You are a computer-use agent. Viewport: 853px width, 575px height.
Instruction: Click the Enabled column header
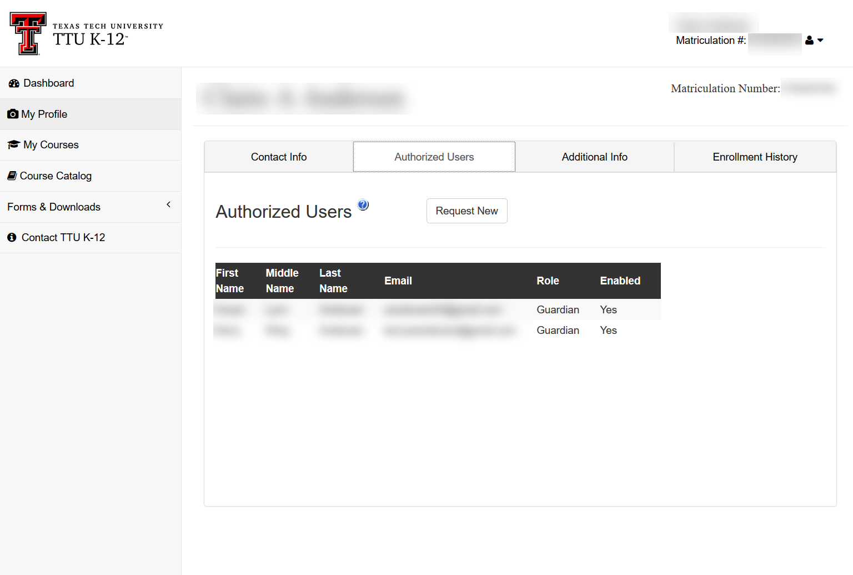620,281
